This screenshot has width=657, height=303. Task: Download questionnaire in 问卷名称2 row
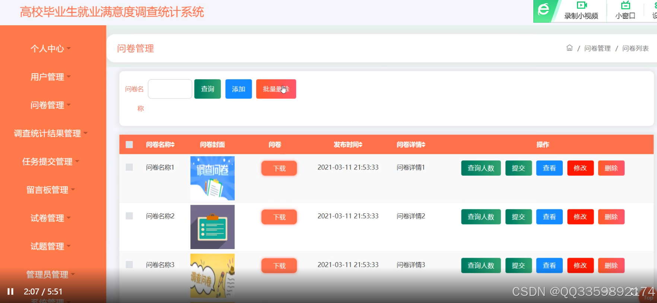pyautogui.click(x=279, y=217)
